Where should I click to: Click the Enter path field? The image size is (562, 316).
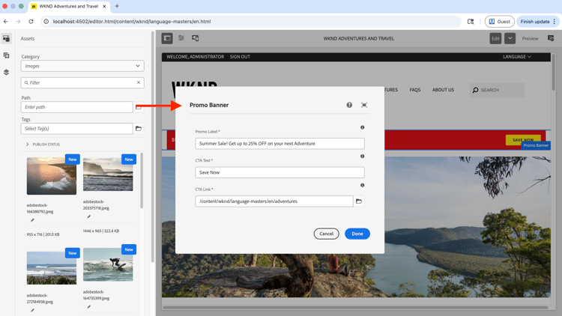pyautogui.click(x=76, y=107)
